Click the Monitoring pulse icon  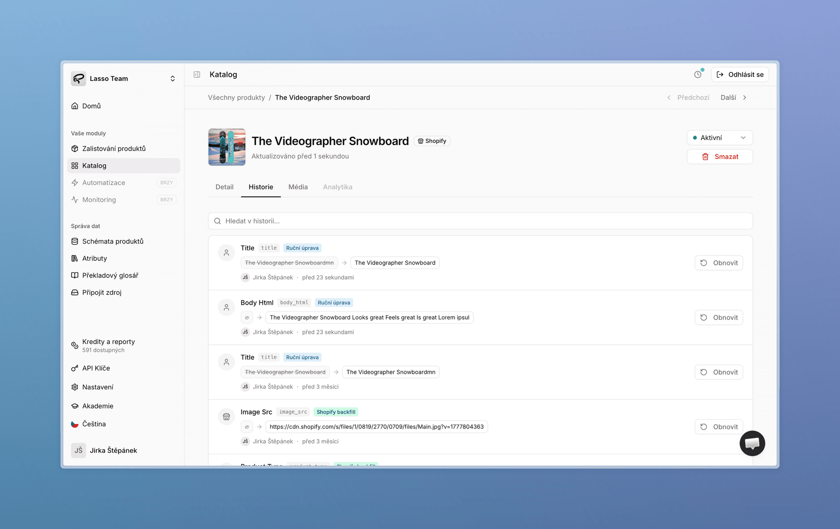75,200
